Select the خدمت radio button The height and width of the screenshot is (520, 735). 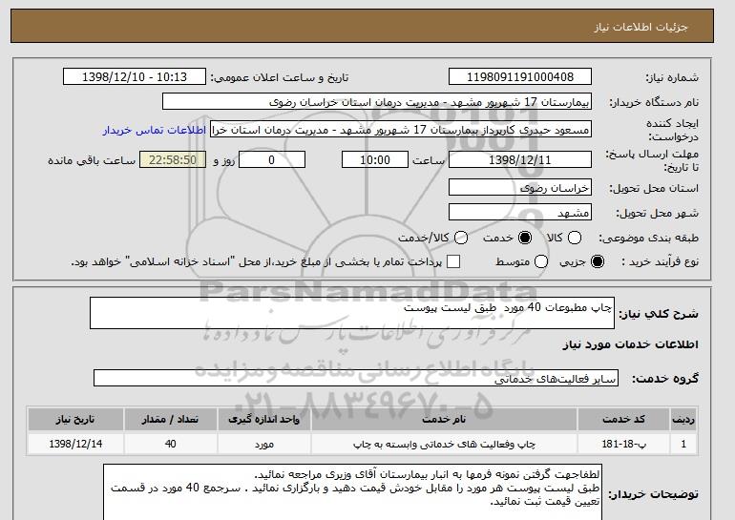(525, 238)
